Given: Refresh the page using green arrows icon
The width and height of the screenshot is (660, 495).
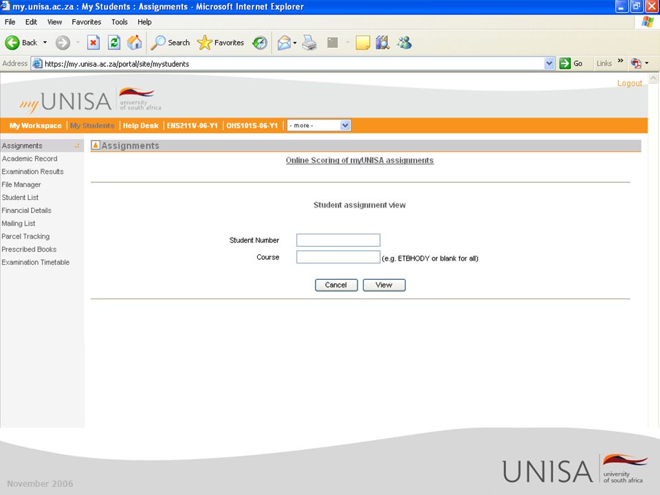Looking at the screenshot, I should 113,43.
